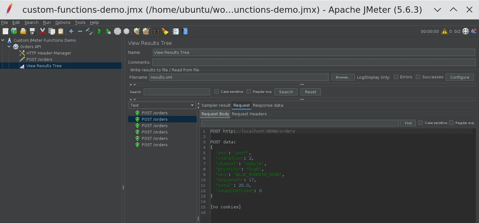Click the Configure button
This screenshot has height=223, width=479.
460,77
